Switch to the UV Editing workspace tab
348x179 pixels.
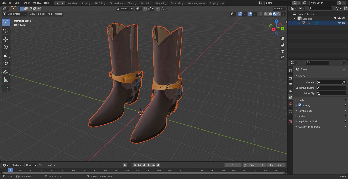(x=100, y=3)
